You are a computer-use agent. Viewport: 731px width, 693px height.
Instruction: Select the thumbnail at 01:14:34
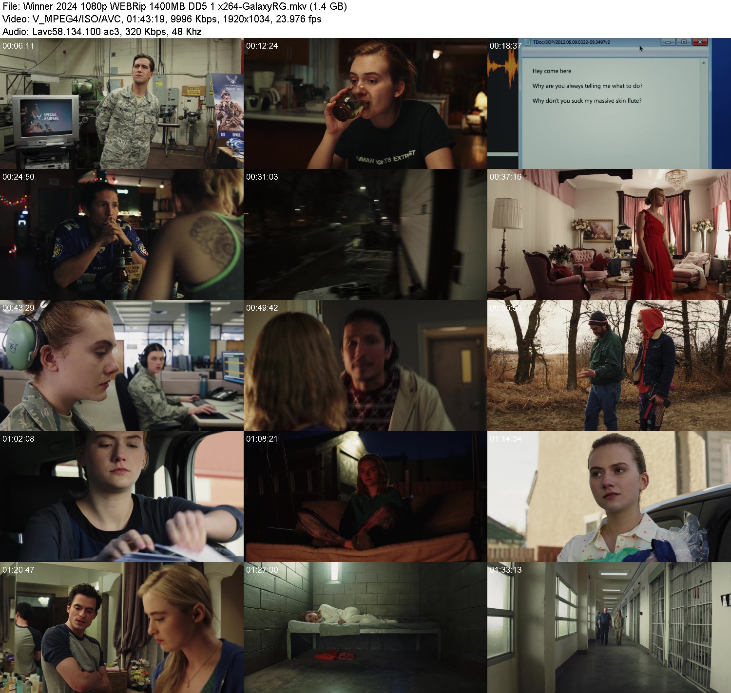pyautogui.click(x=609, y=497)
